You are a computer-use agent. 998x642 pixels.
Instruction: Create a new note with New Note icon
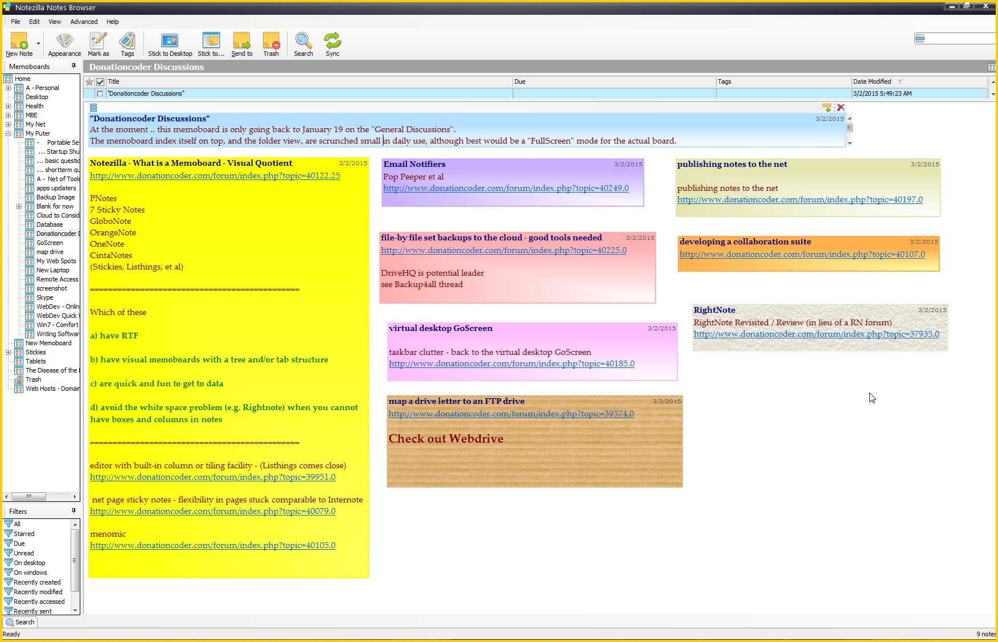click(x=19, y=44)
